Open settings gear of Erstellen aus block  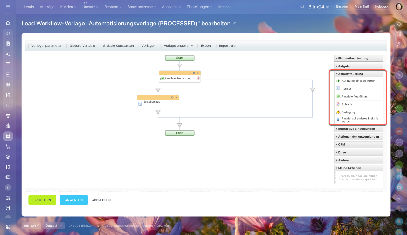pos(172,97)
